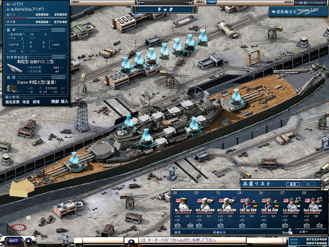This screenshot has height=247, width=329.
Task: Click the ドック title banner
Action: (164, 9)
